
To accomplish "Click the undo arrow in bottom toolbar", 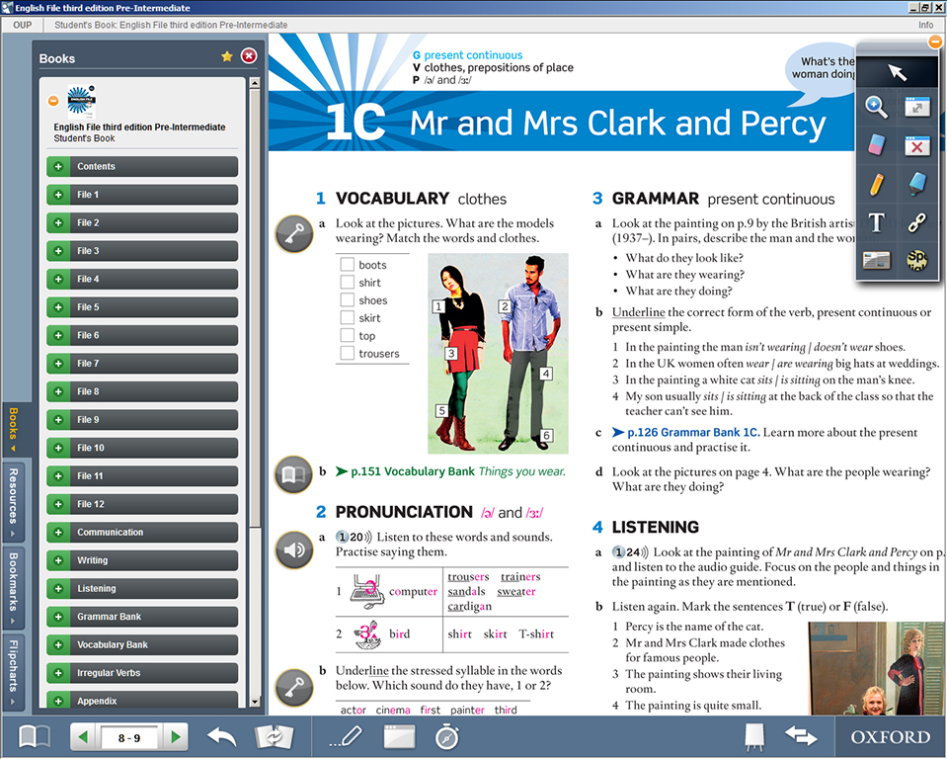I will tap(222, 736).
